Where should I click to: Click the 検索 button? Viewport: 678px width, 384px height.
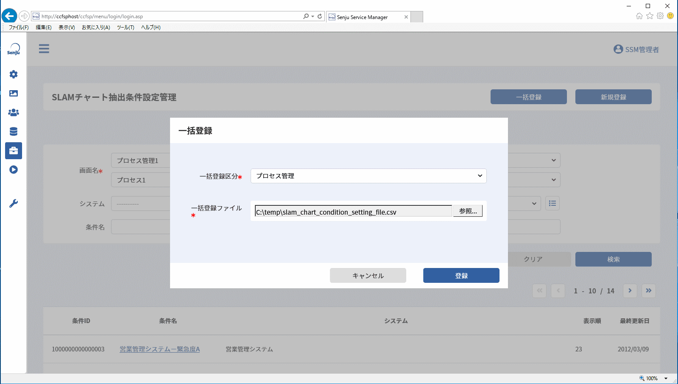pyautogui.click(x=614, y=259)
